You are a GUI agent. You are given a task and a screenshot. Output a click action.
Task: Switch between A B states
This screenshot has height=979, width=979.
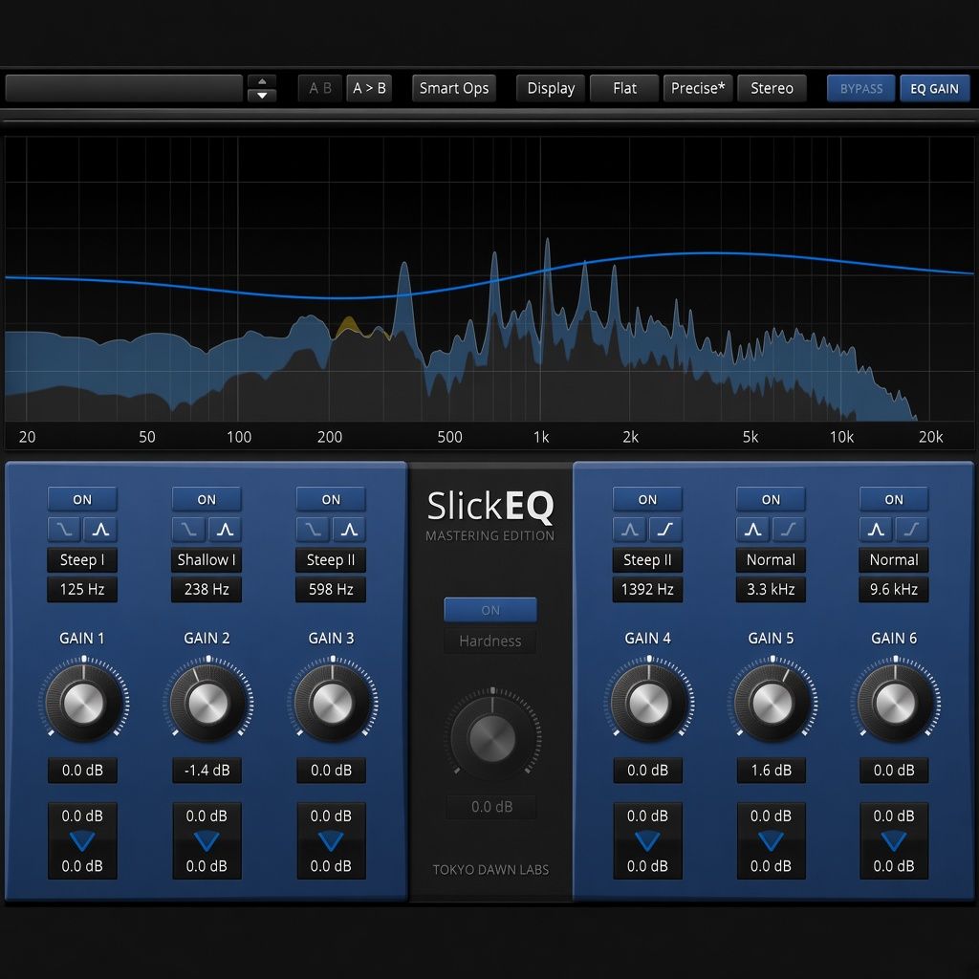320,89
